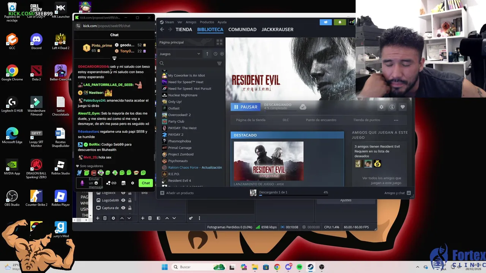Open game info icon on Resident Evil page
Image resolution: width=486 pixels, height=273 pixels.
pos(392,107)
